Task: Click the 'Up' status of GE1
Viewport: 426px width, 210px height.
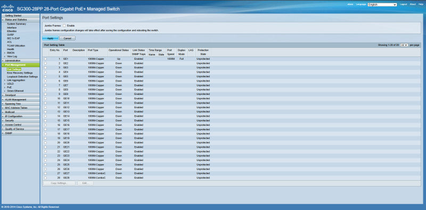Action: point(119,59)
